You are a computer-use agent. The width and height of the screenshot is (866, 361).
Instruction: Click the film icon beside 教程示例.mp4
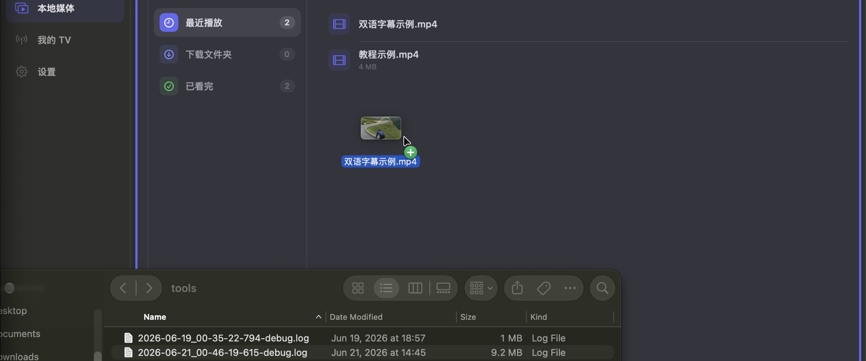[x=339, y=60]
